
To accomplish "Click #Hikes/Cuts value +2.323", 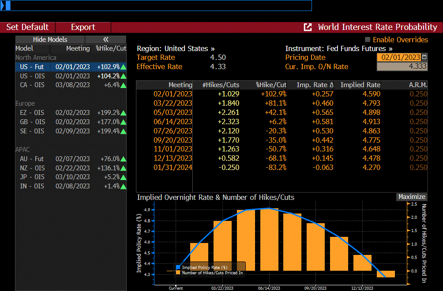I will 228,122.
